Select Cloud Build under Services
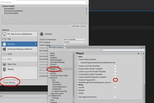This screenshot has height=103, width=154. [x=57, y=85]
